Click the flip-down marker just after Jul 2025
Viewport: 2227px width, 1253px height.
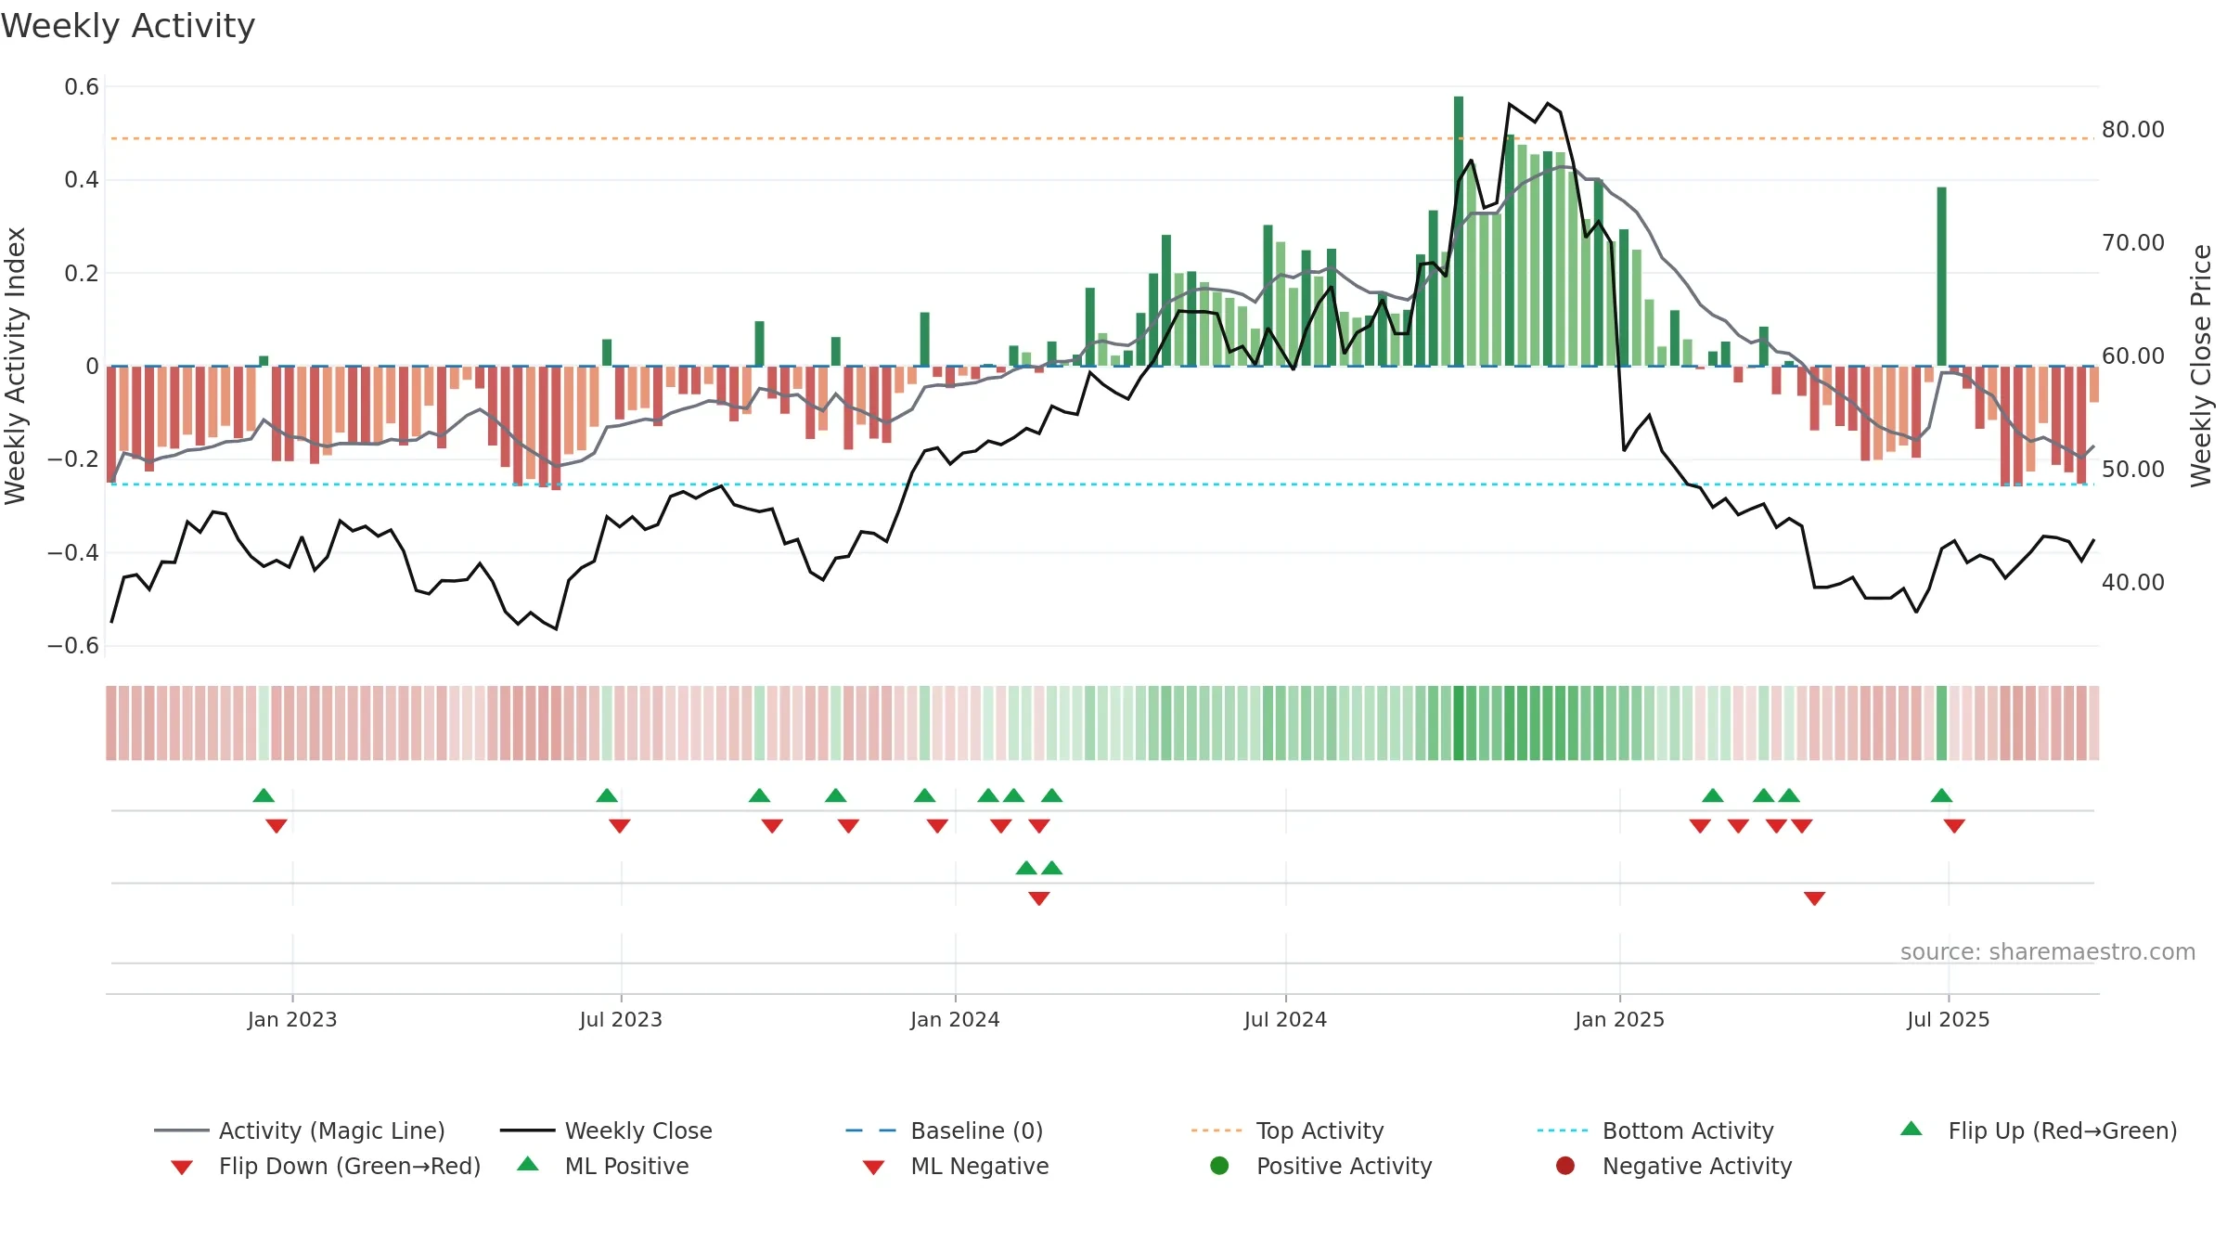(x=1954, y=826)
